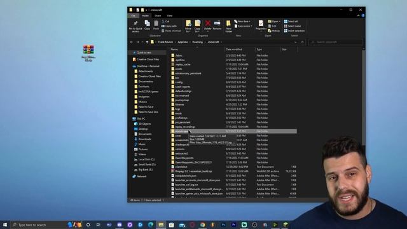Image resolution: width=407 pixels, height=229 pixels.
Task: Click the file list vertical scrollbar
Action: (363, 97)
